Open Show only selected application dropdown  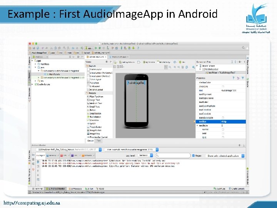coord(225,156)
